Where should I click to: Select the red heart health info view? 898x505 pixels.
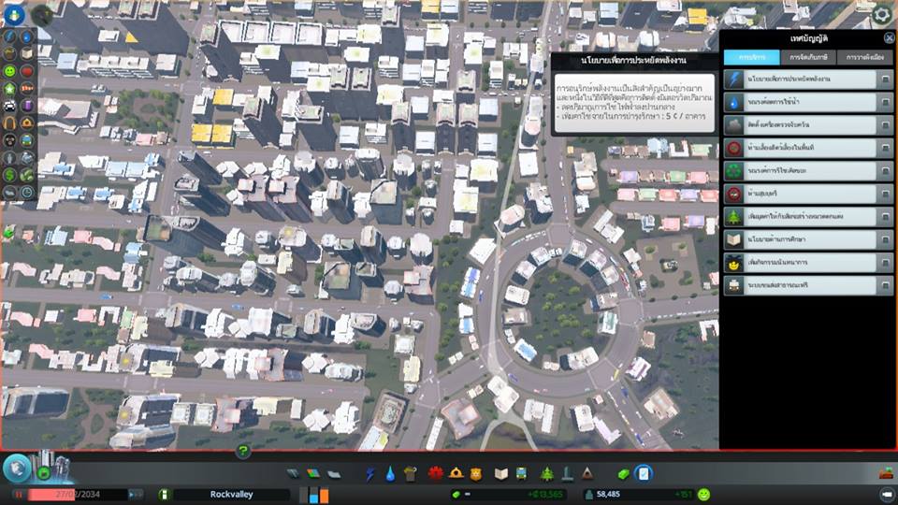pyautogui.click(x=27, y=71)
